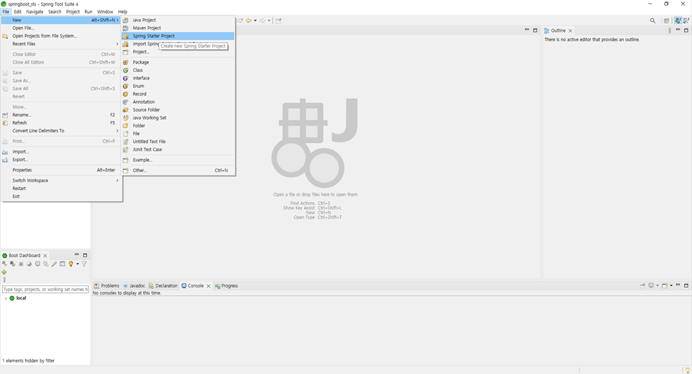Click the Boot Dashboard tag filter field
Image resolution: width=692 pixels, height=374 pixels.
pos(46,290)
